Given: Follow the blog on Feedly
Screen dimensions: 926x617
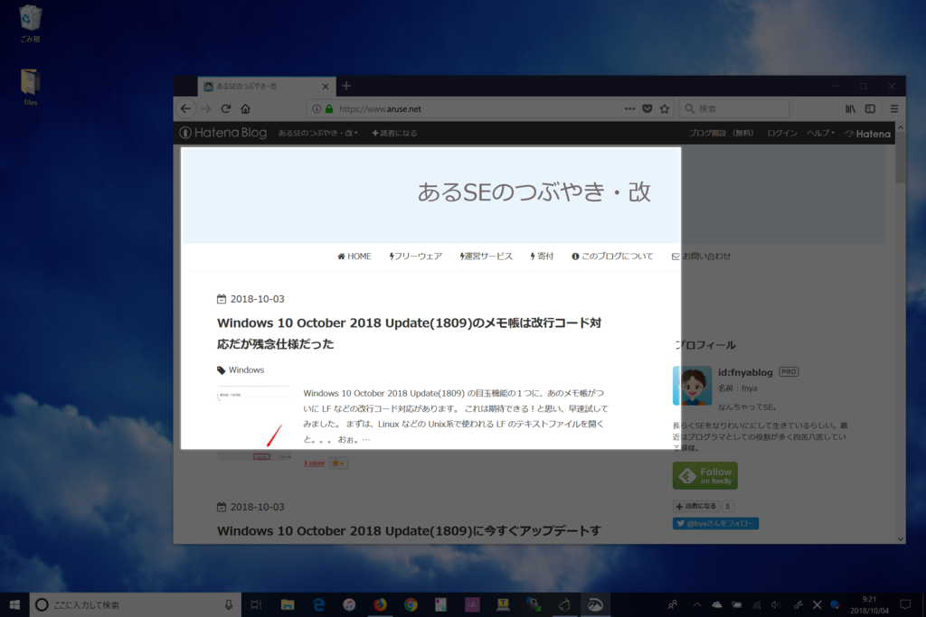Looking at the screenshot, I should pos(704,473).
